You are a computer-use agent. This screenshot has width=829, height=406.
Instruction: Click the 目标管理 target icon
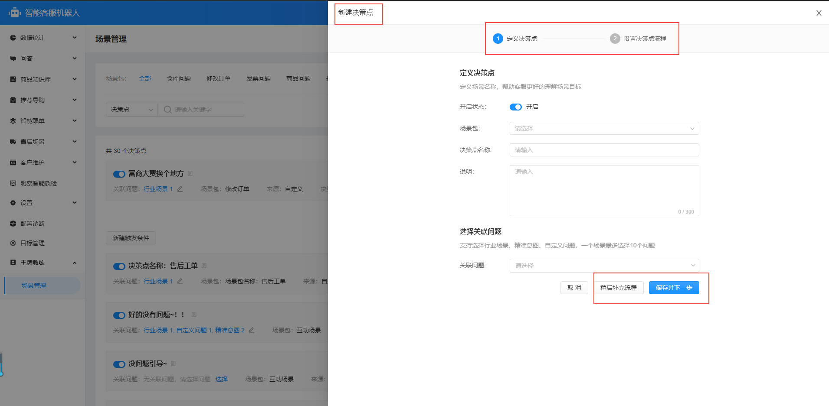pos(13,243)
